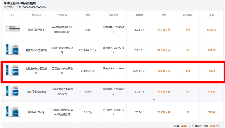Select specification 40mg
This screenshot has width=225, height=128.
coord(88,92)
